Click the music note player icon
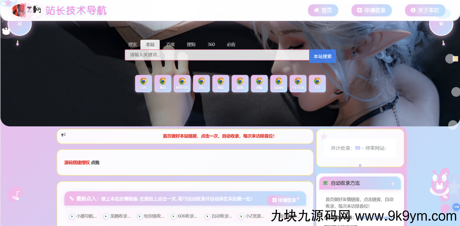460x226 pixels. point(16,195)
